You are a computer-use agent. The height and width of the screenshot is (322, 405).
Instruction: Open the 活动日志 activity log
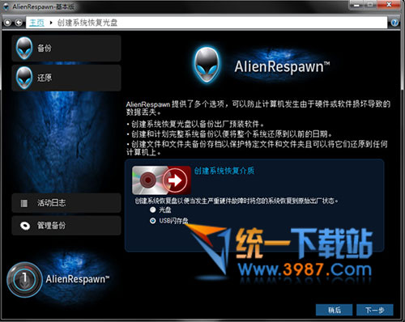[66, 203]
